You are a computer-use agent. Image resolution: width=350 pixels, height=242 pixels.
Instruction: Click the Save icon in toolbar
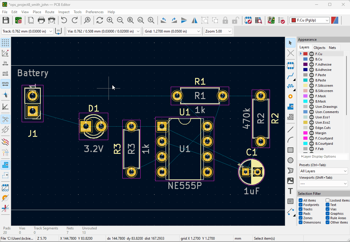click(6, 20)
